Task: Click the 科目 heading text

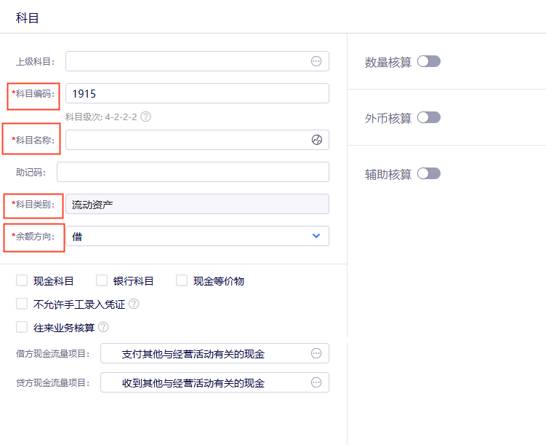Action: pos(27,17)
